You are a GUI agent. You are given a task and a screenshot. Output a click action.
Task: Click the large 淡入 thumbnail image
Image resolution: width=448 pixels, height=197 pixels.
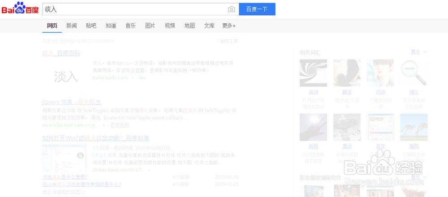(x=66, y=77)
